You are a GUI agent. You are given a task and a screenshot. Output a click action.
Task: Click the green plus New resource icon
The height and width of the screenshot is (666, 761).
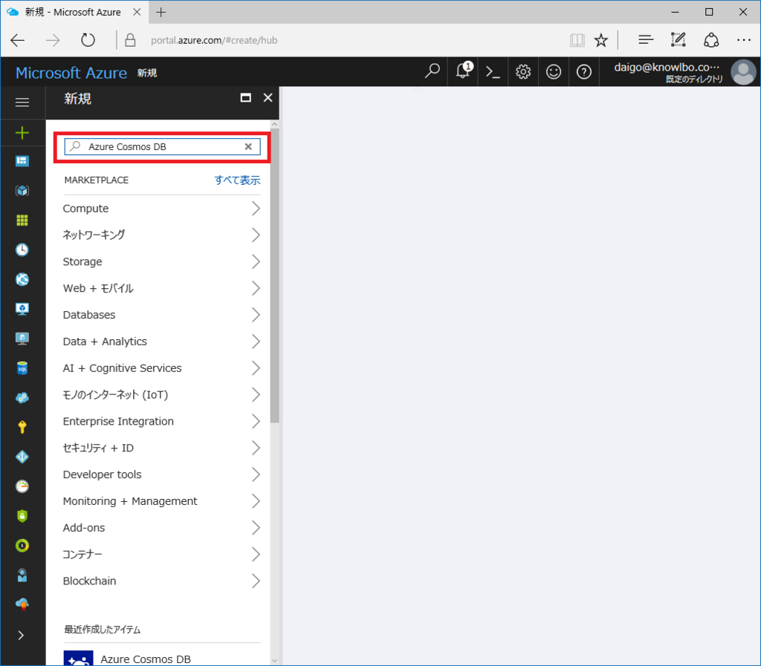click(22, 133)
